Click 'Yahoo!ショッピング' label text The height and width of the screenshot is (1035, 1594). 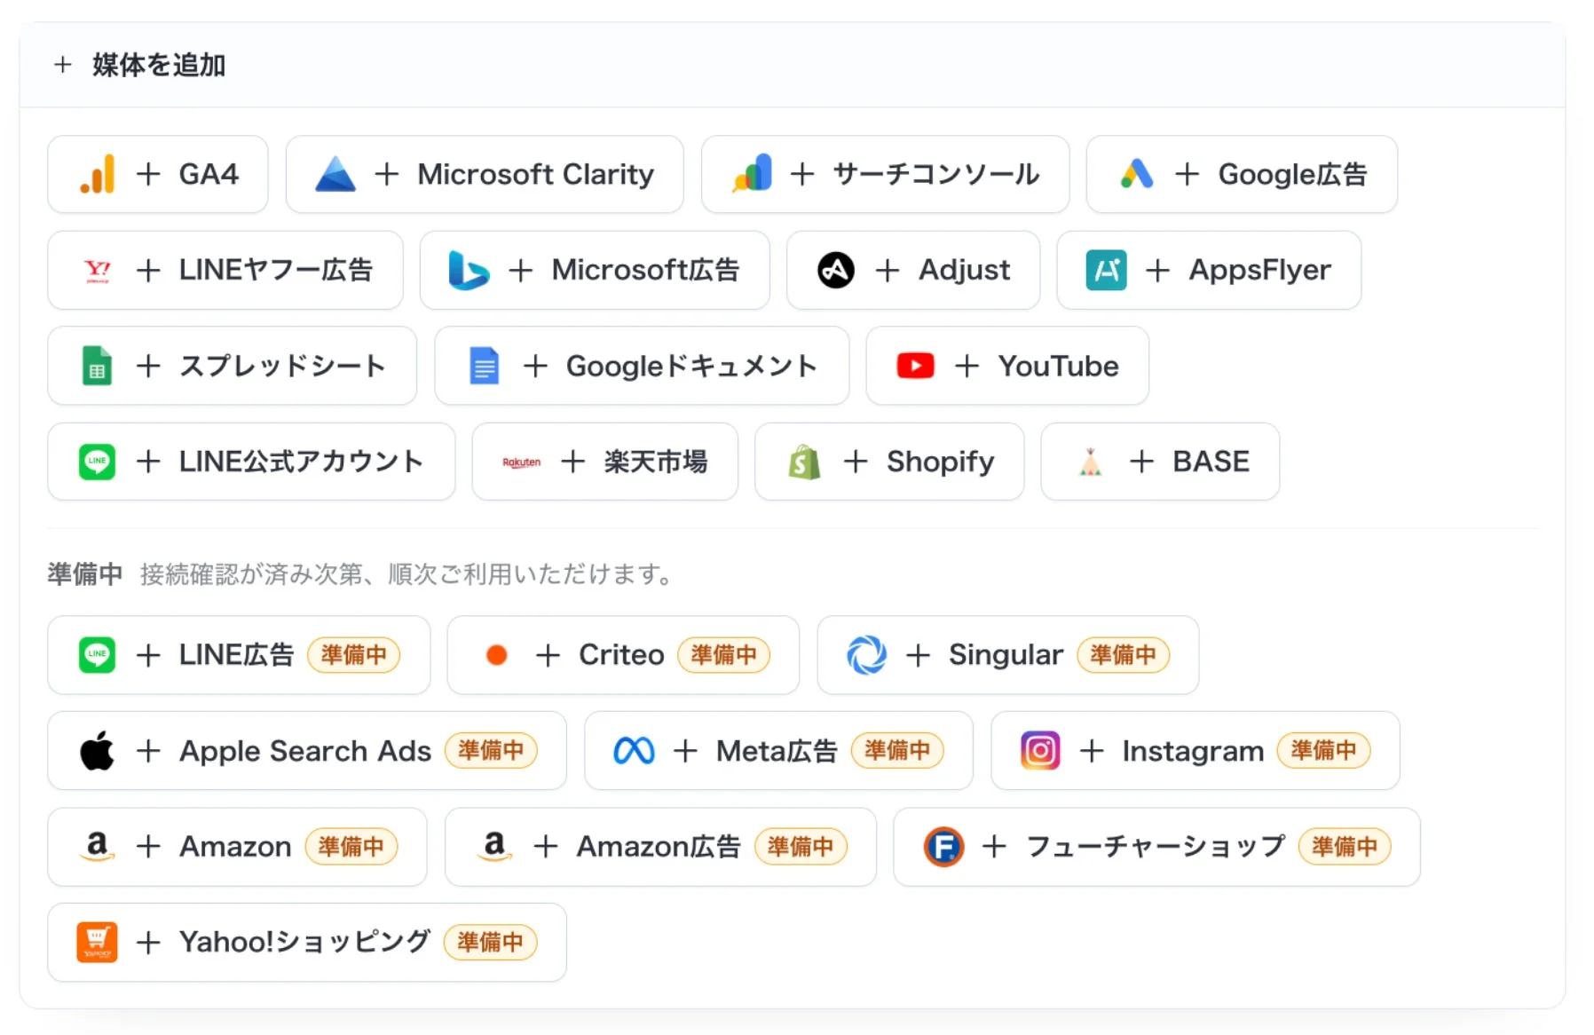coord(305,942)
